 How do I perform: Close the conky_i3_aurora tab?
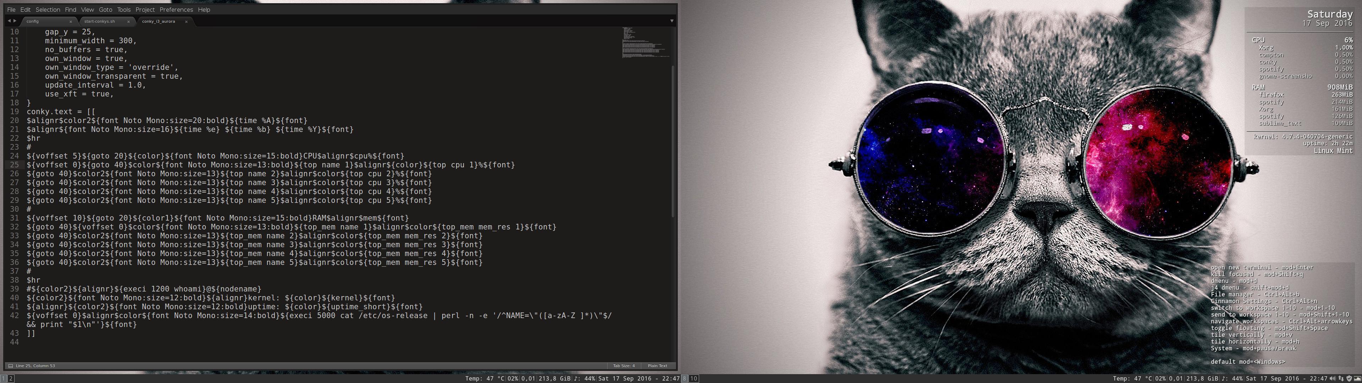(186, 22)
